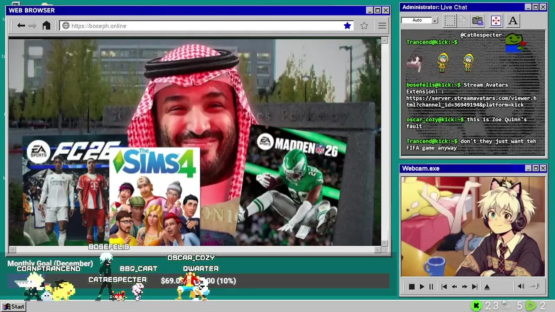Click the play button in Webcam.exe

(421, 286)
